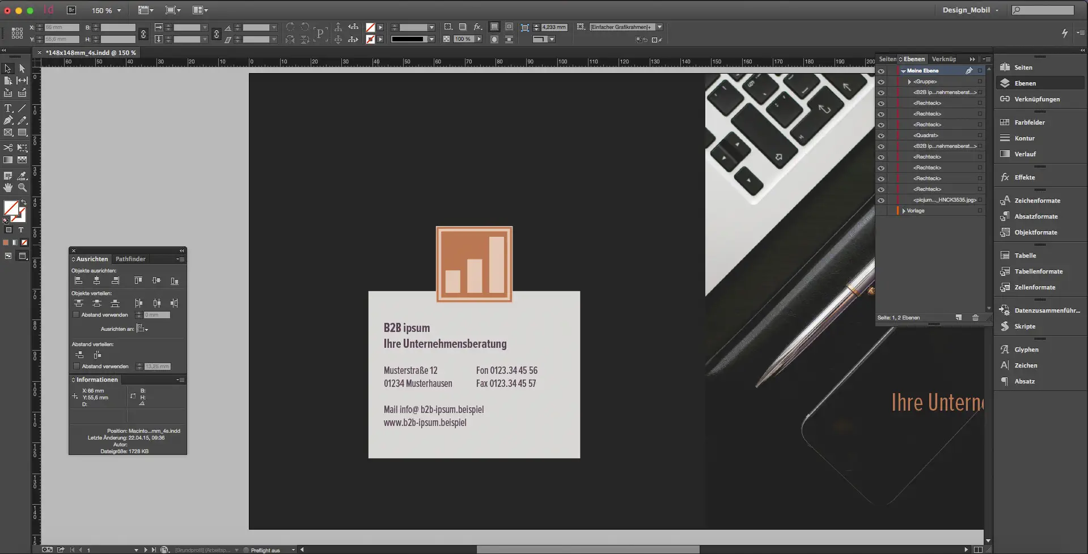
Task: Switch to the Pathfinder tab
Action: point(130,259)
